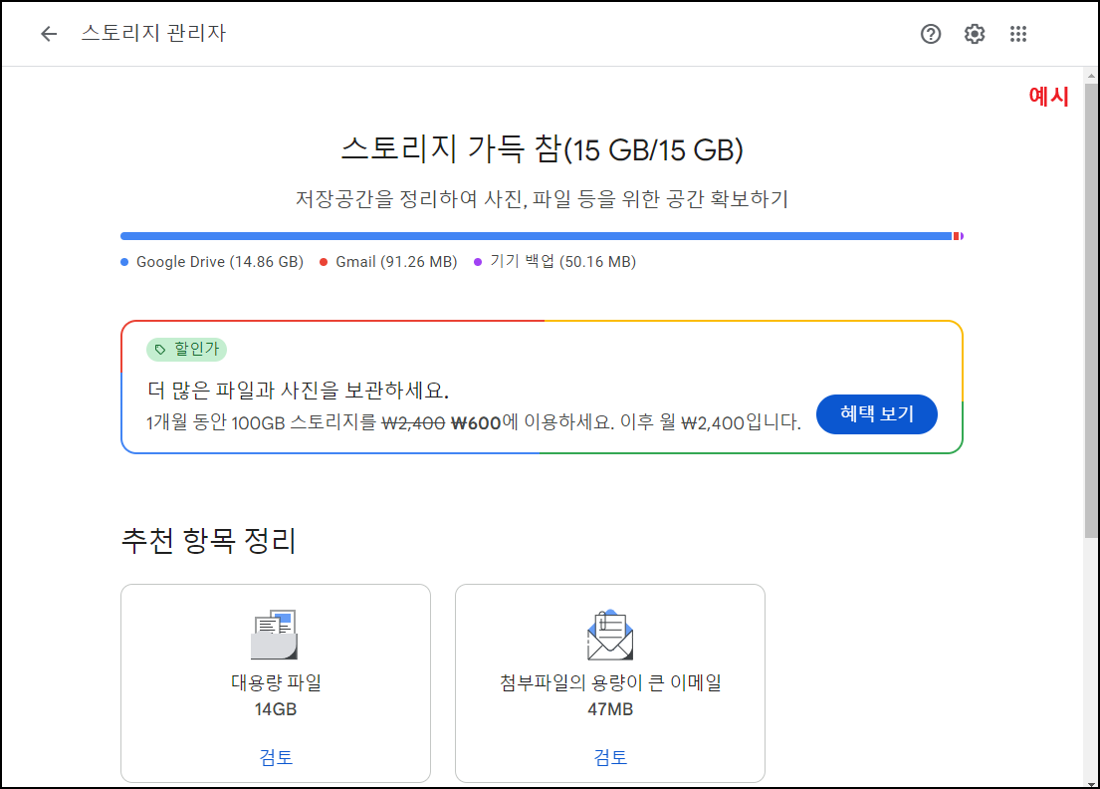Click the Google Drive (14.86 GB) label
Image resolution: width=1100 pixels, height=789 pixels.
click(220, 262)
